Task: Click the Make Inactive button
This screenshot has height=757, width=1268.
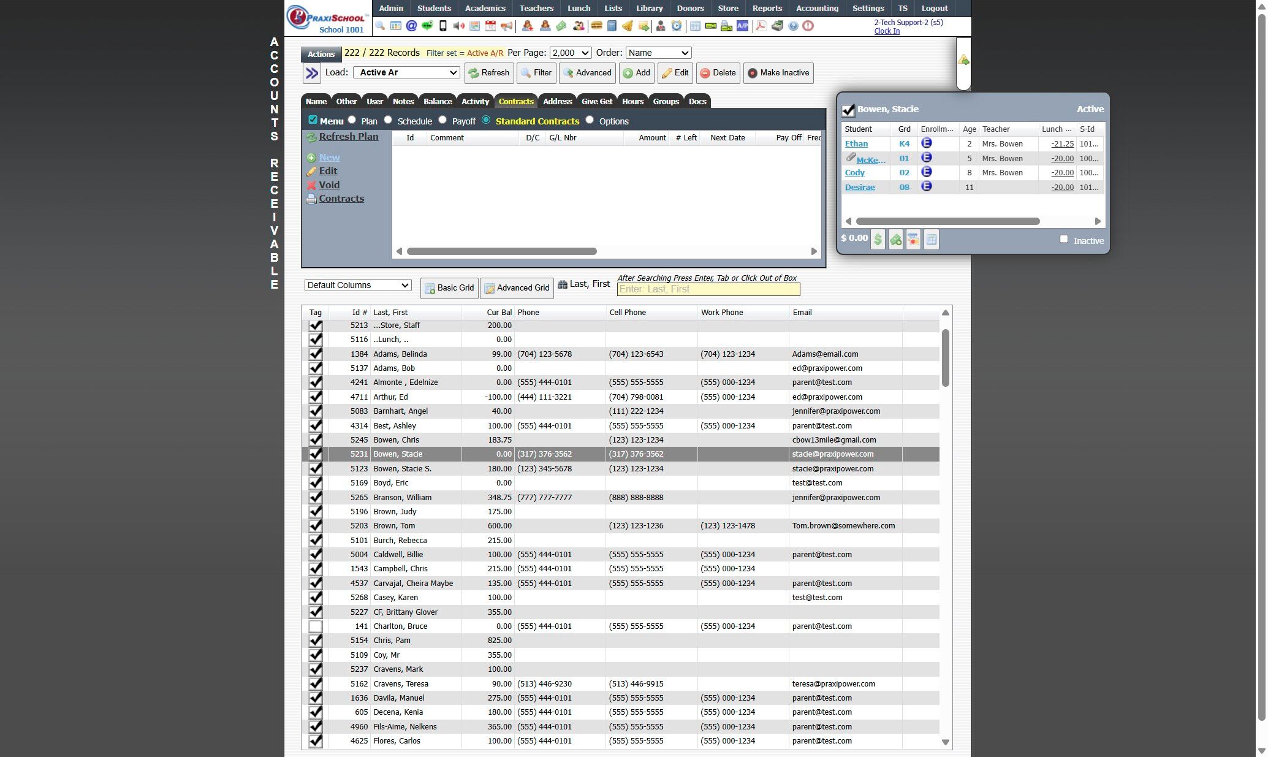Action: 778,73
